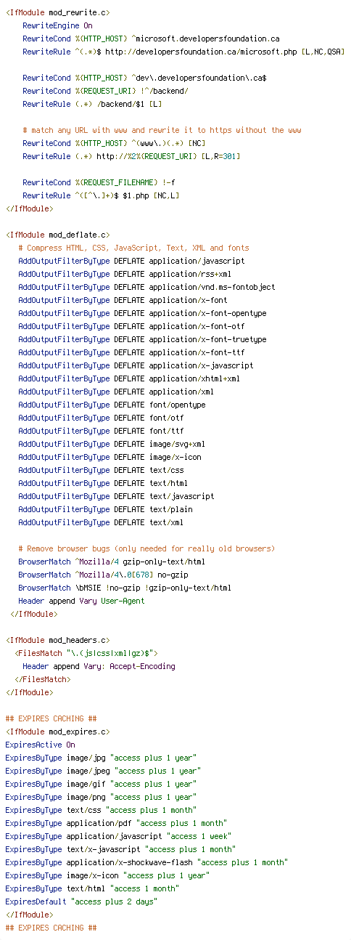Click ExpiresByType text/html "access 1 month"
Image resolution: width=351 pixels, height=940 pixels.
92,888
